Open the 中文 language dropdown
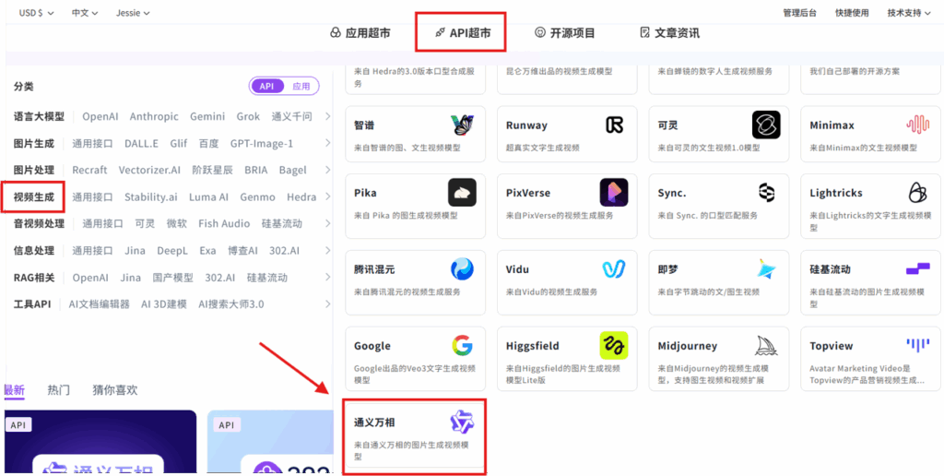Viewport: 944px width, 476px height. point(85,13)
